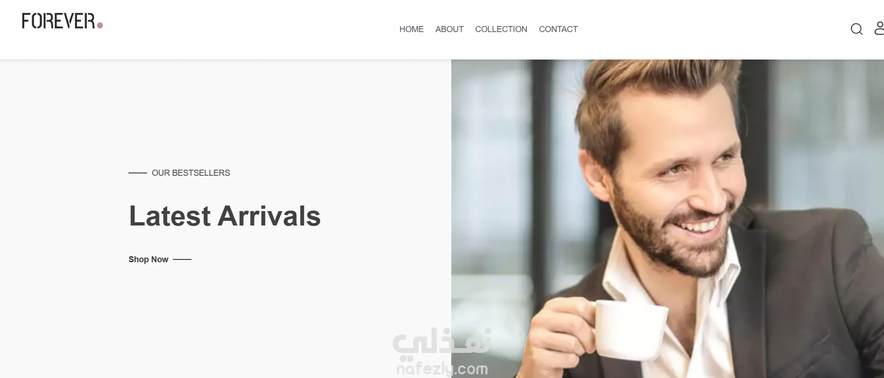Image resolution: width=884 pixels, height=378 pixels.
Task: Click the nafezly Arabic watermark logo
Action: [x=442, y=341]
